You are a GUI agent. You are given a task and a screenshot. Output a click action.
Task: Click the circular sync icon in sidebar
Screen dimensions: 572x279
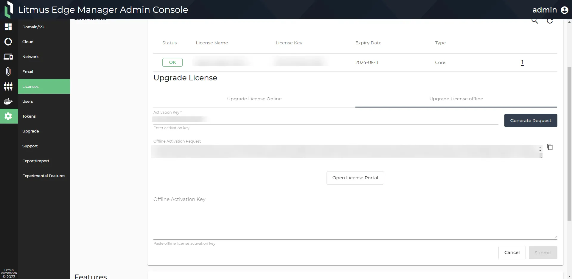click(x=8, y=42)
